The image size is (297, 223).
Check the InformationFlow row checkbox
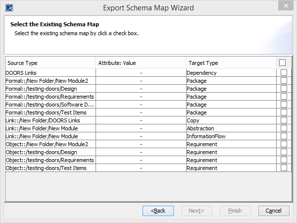click(x=284, y=136)
